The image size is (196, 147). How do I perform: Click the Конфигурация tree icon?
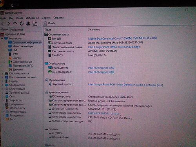click(x=7, y=112)
